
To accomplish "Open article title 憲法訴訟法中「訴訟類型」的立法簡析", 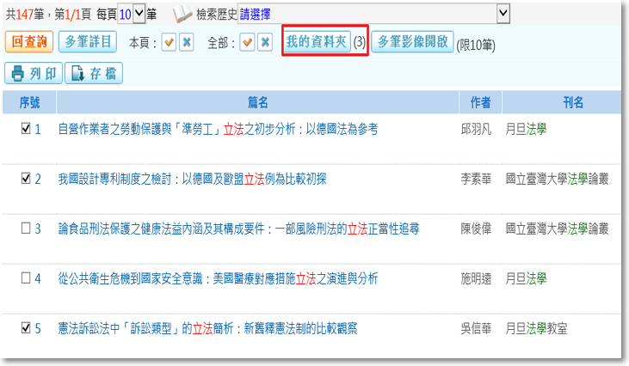I will tap(207, 328).
